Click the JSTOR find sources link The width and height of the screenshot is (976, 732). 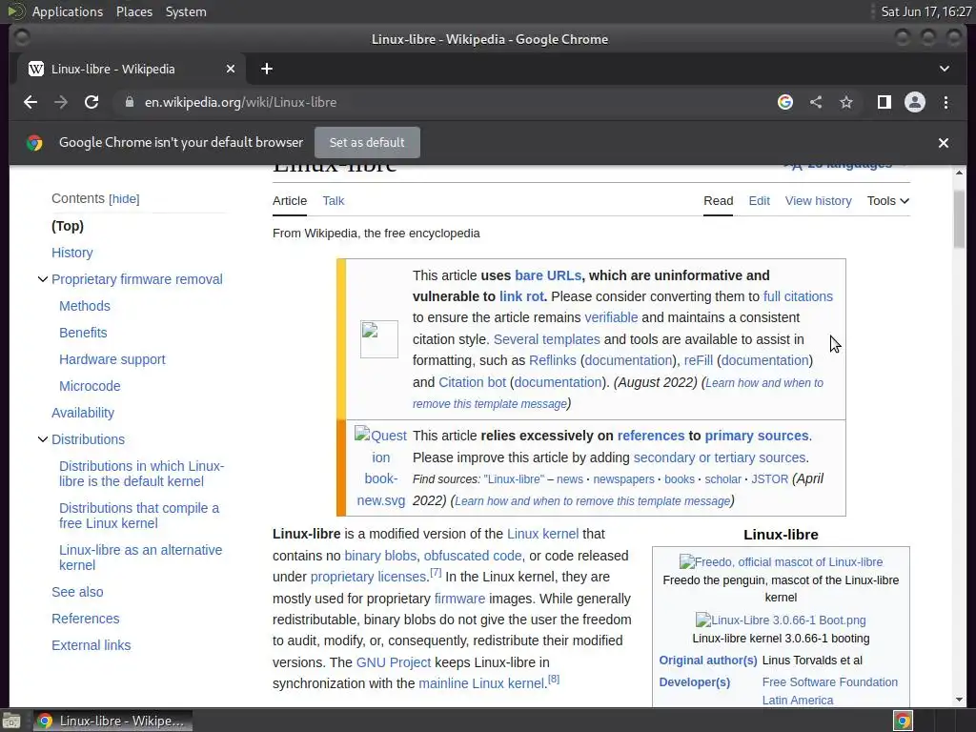tap(769, 479)
